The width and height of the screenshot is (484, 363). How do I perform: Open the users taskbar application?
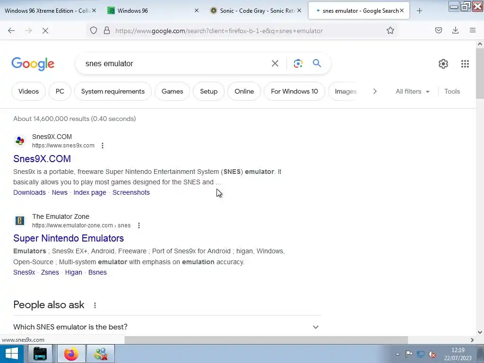(101, 354)
